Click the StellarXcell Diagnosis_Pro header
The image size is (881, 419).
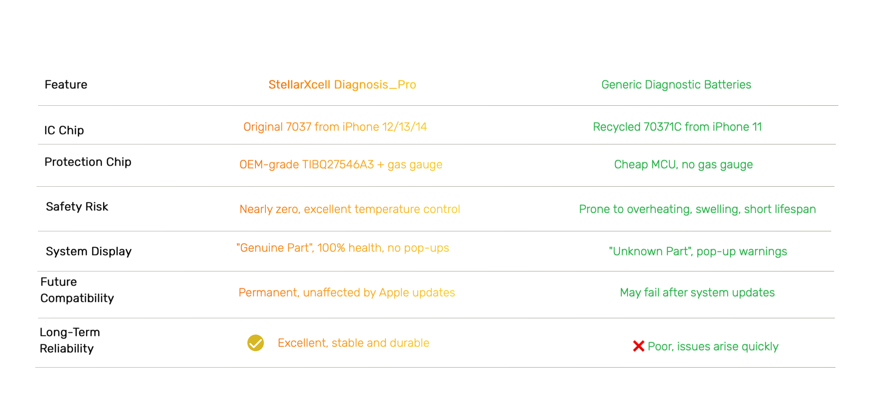[x=342, y=84]
